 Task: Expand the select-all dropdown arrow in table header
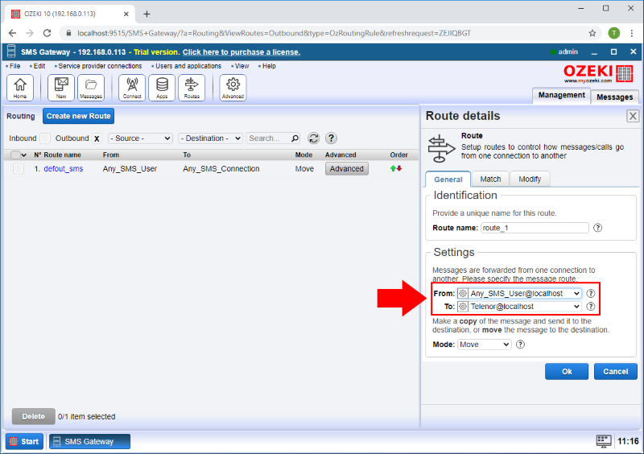point(24,155)
